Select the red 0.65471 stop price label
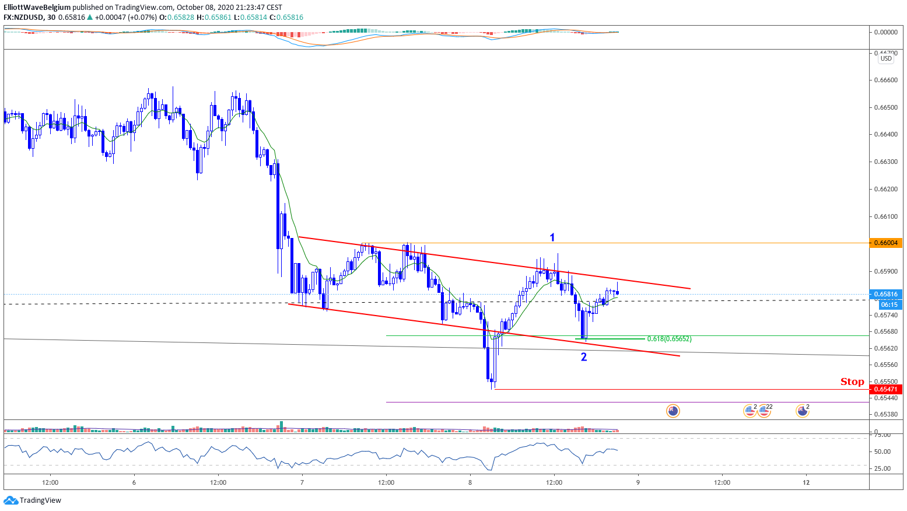 point(885,389)
